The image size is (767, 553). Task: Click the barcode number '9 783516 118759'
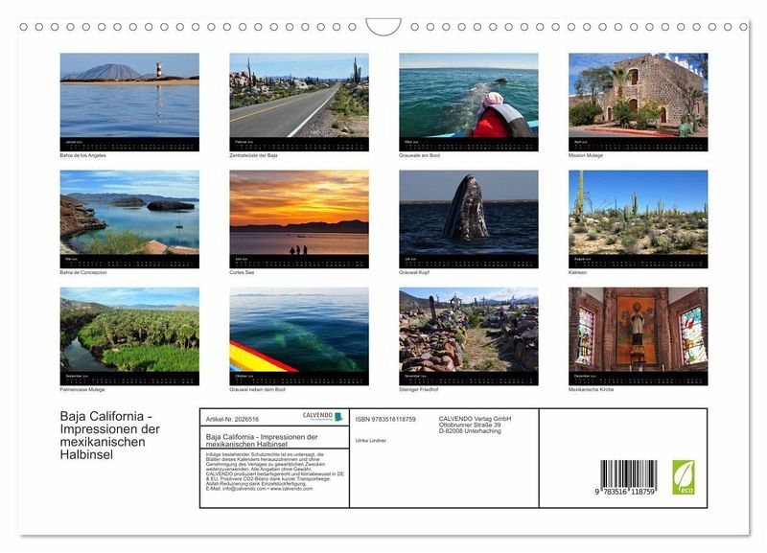(x=625, y=492)
